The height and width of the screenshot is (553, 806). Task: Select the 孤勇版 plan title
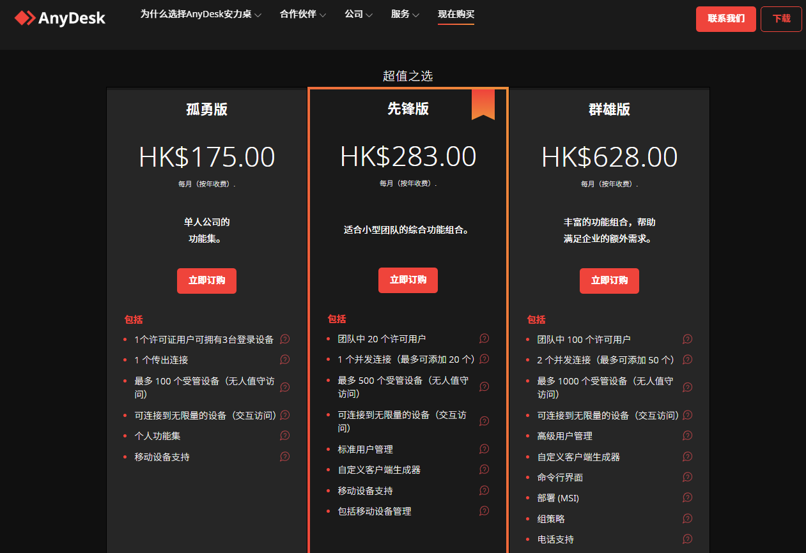point(206,109)
